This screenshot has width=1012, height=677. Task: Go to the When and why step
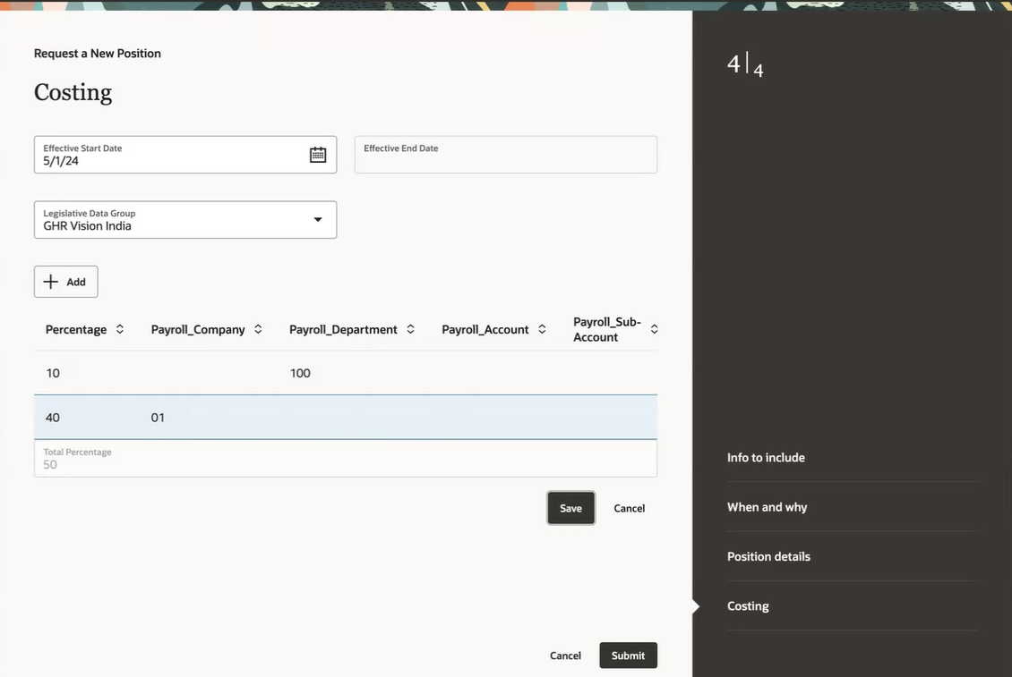tap(768, 507)
